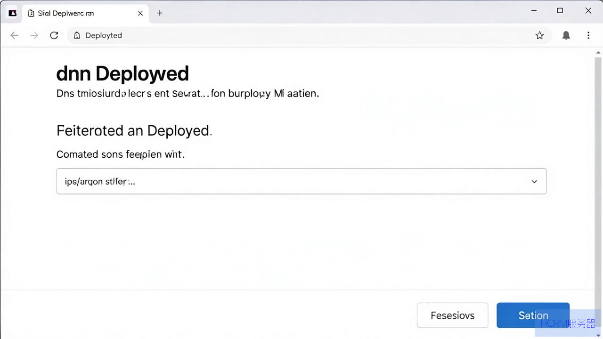Open a new tab with plus icon

[x=160, y=13]
